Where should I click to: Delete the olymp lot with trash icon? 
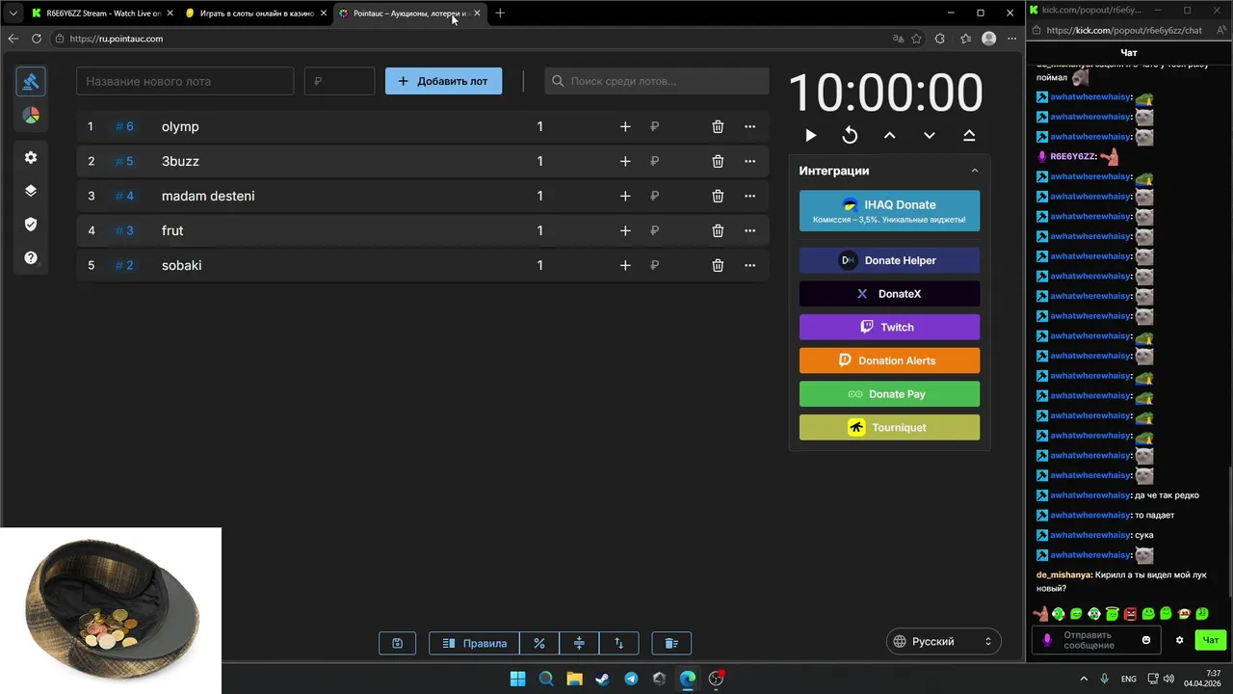[718, 126]
